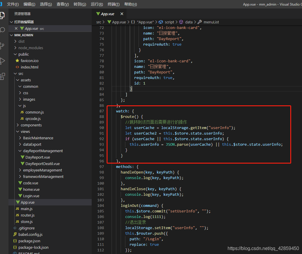Open the Extensions view icon
Viewport: 302px width, 254px height.
click(x=2, y=76)
